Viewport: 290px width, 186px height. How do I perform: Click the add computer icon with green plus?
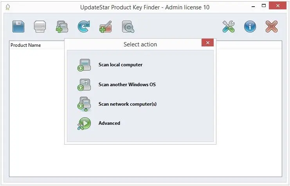tap(62, 27)
